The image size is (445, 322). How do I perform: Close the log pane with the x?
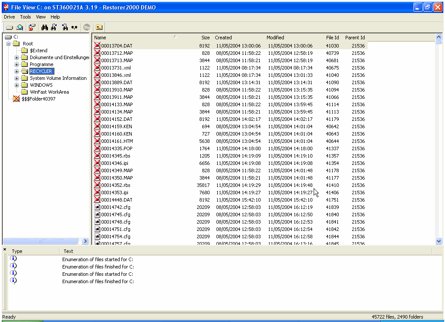5,249
